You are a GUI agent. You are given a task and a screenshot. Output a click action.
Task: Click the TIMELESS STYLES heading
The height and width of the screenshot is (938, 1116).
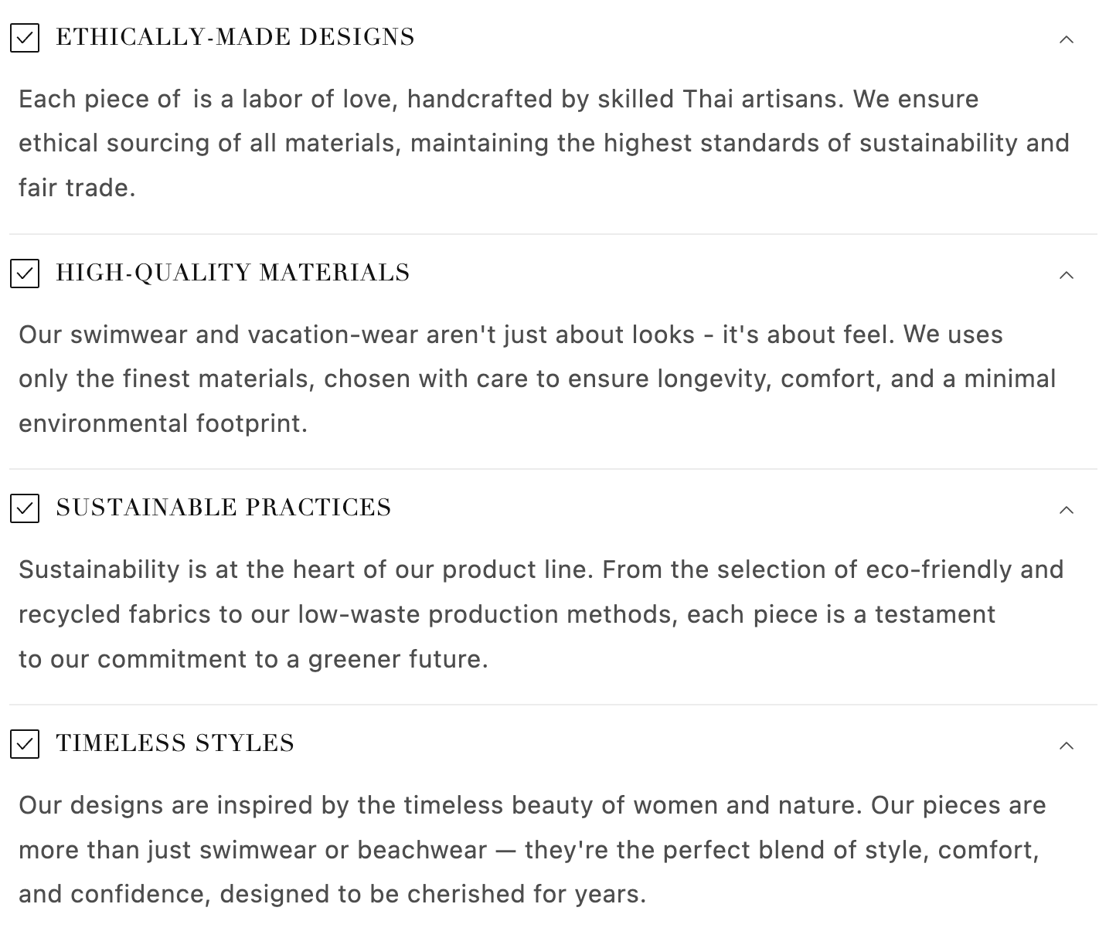click(175, 743)
